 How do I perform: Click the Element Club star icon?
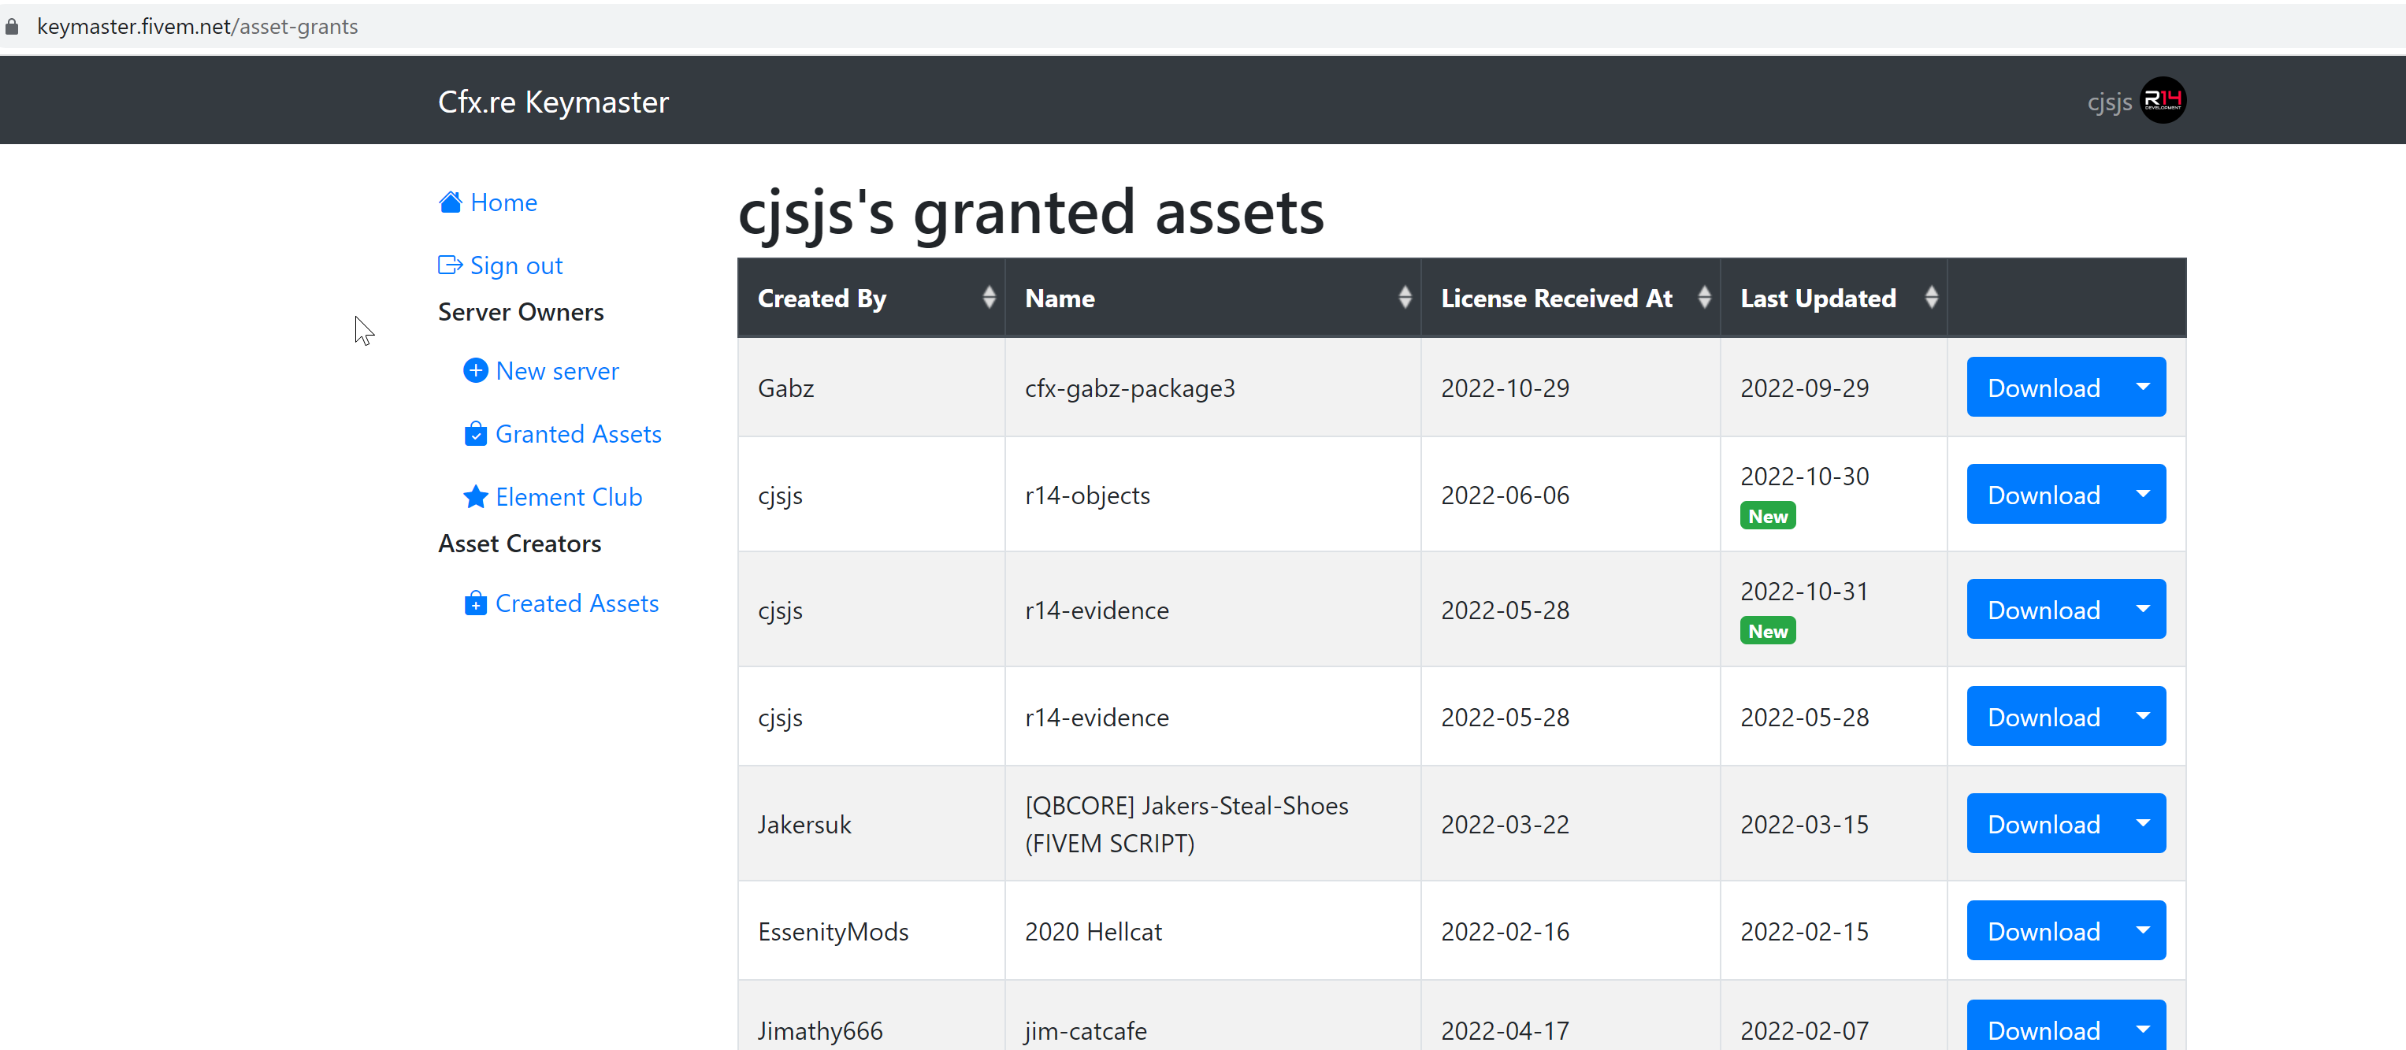(476, 495)
